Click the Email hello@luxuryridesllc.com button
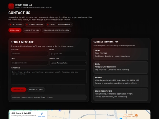Image resolution: width=159 pixels, height=119 pixels. coord(56,30)
